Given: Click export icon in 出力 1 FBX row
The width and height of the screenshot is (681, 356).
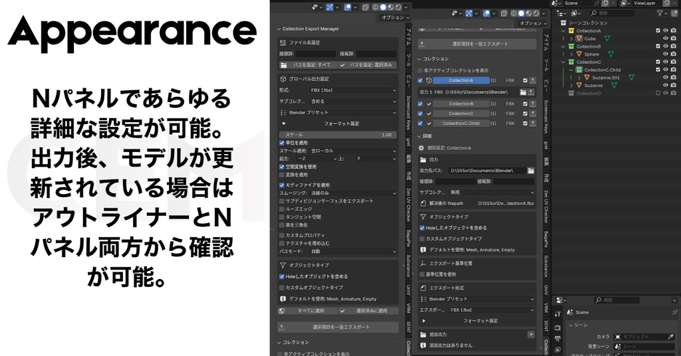Looking at the screenshot, I should 531,92.
